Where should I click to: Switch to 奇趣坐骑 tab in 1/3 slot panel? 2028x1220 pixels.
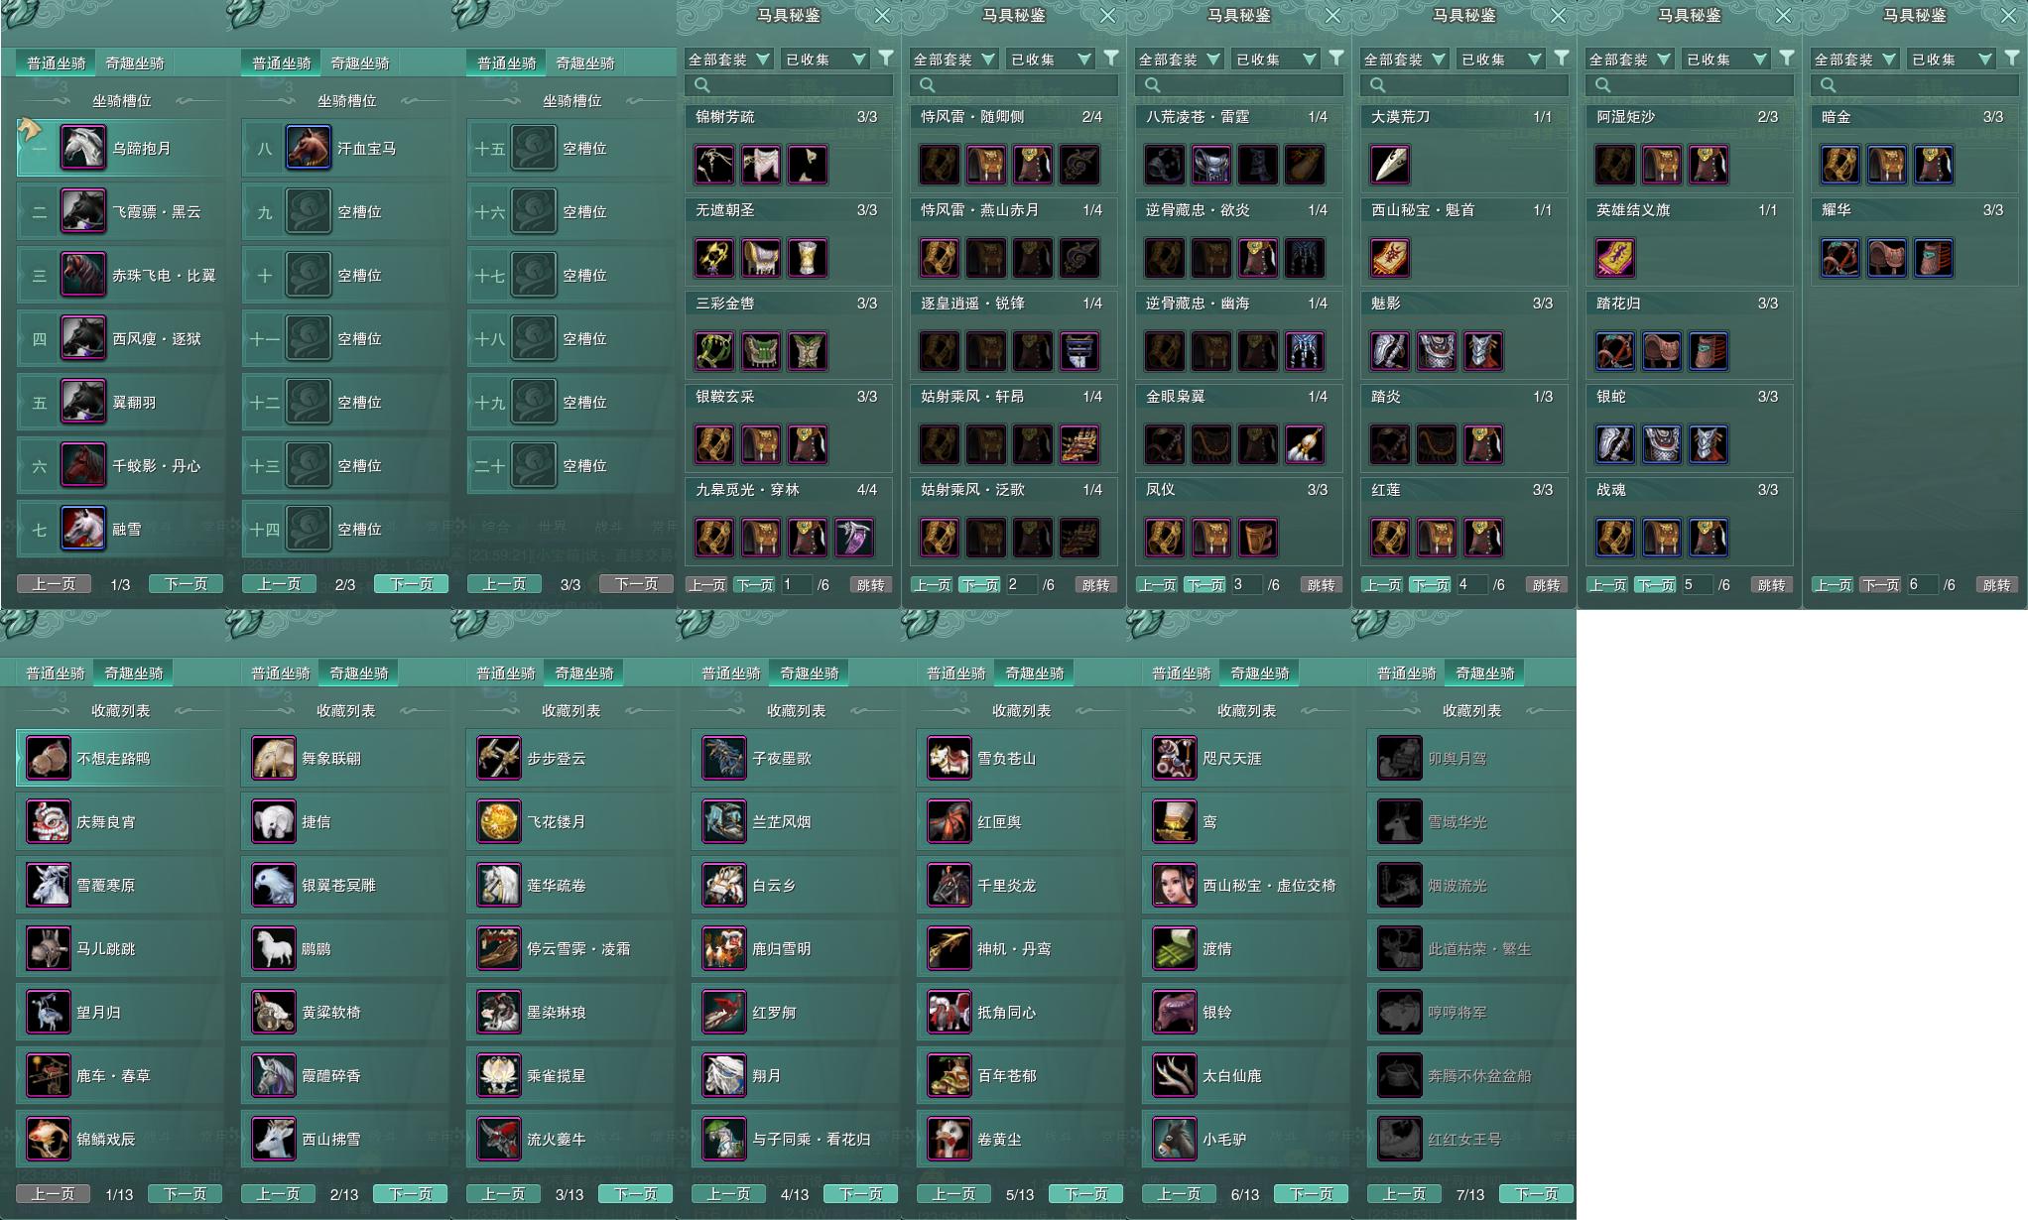point(135,62)
